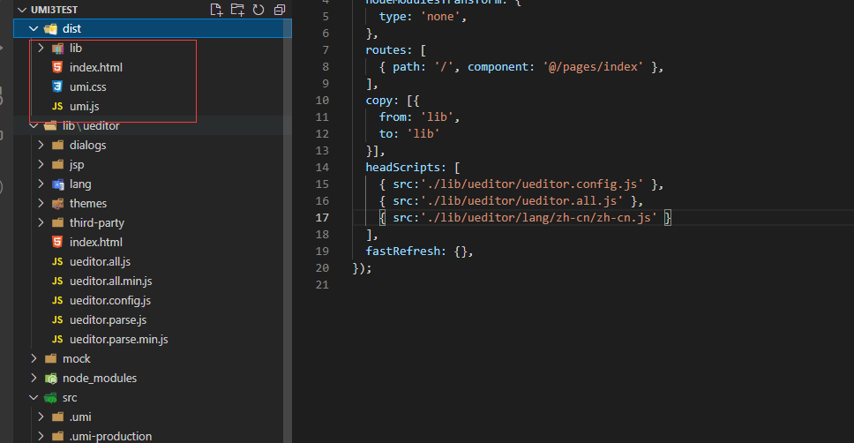Click the dist folder icon
The image size is (854, 443).
point(50,29)
